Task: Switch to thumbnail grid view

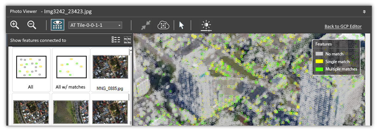Action: tap(128, 40)
